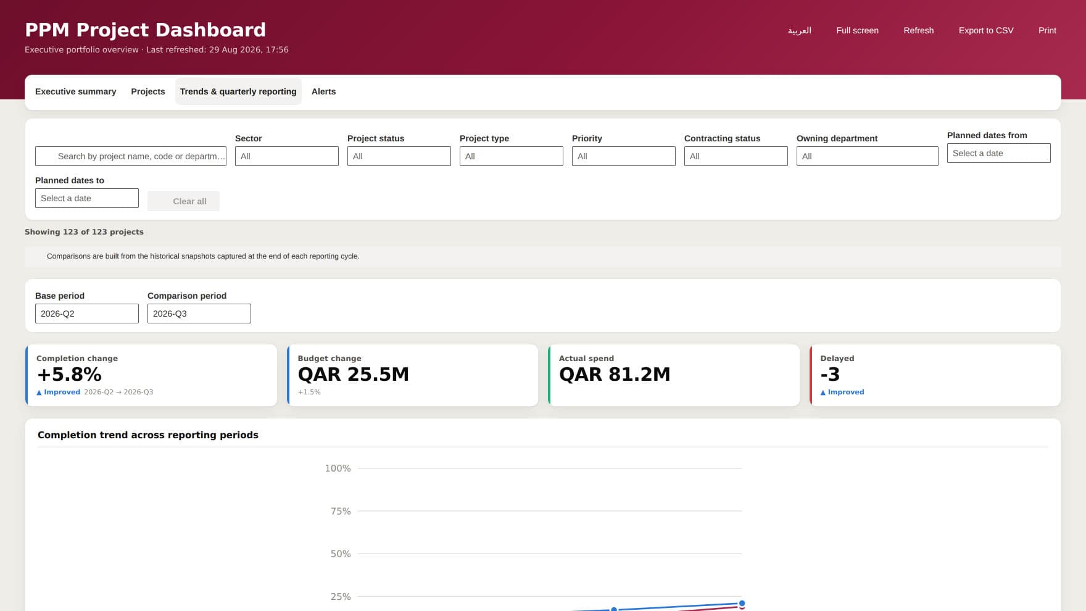Pick a Planned dates to date
1086x611 pixels.
click(87, 198)
